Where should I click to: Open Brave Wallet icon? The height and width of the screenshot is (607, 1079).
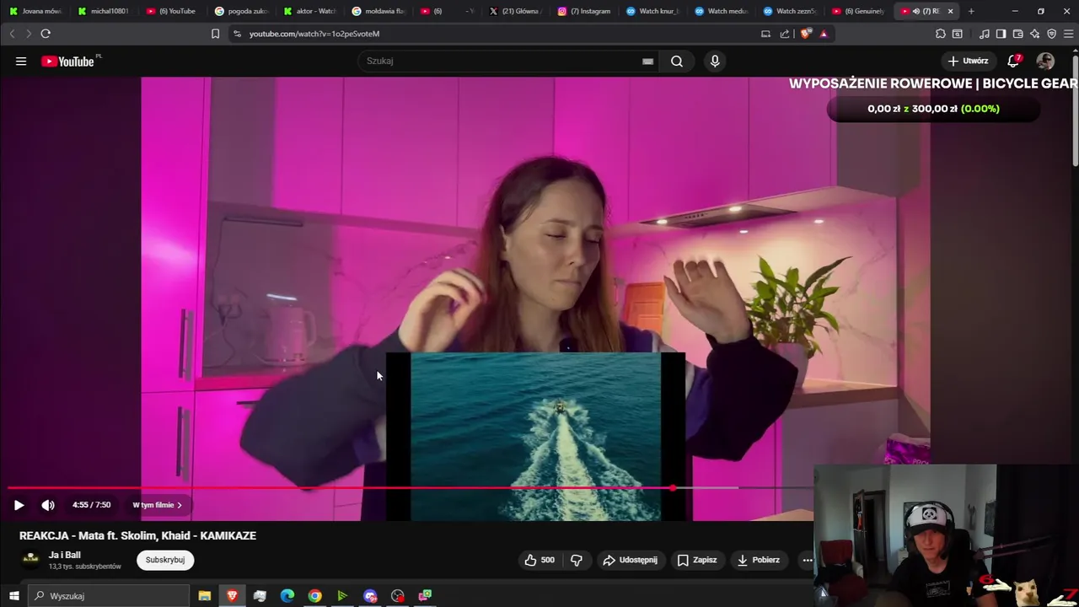point(1017,34)
